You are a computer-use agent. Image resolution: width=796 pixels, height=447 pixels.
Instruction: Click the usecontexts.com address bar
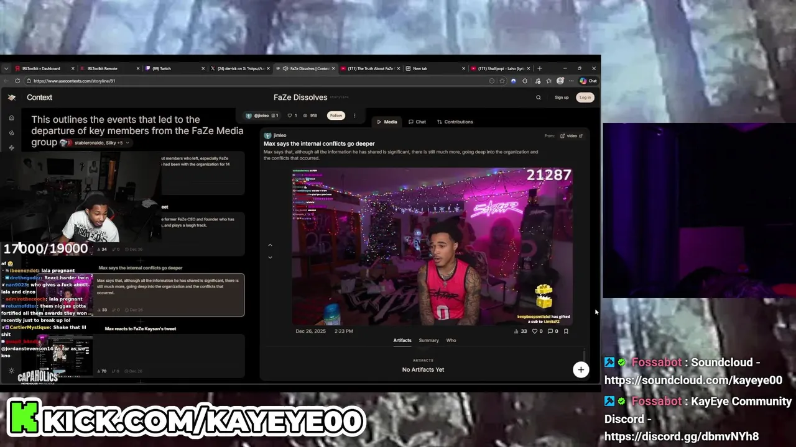tap(261, 81)
